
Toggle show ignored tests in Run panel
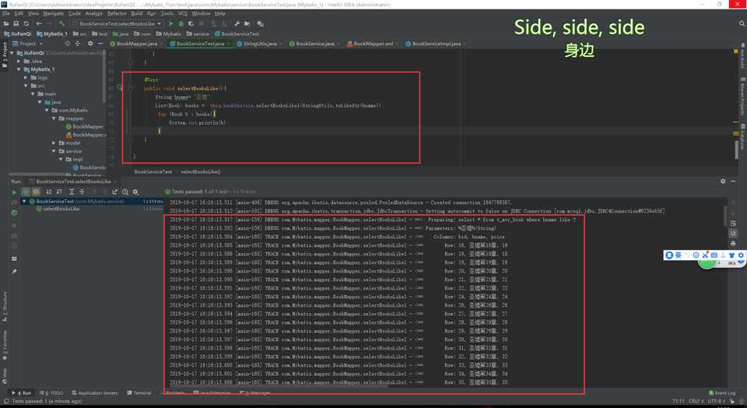pos(36,192)
